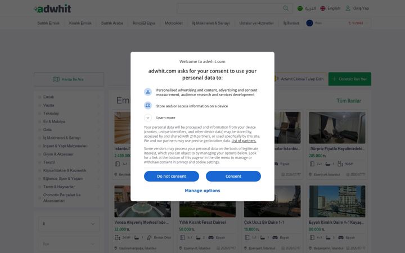Viewport: 405px width, 253px height.
Task: Open İş İlanları menu
Action: pos(291,23)
